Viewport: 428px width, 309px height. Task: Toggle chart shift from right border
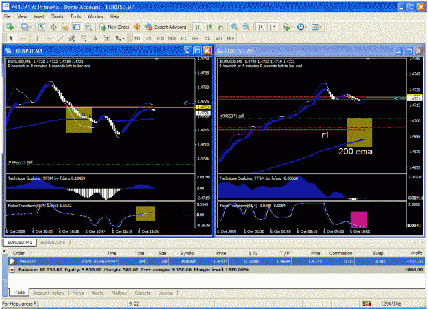pyautogui.click(x=273, y=27)
